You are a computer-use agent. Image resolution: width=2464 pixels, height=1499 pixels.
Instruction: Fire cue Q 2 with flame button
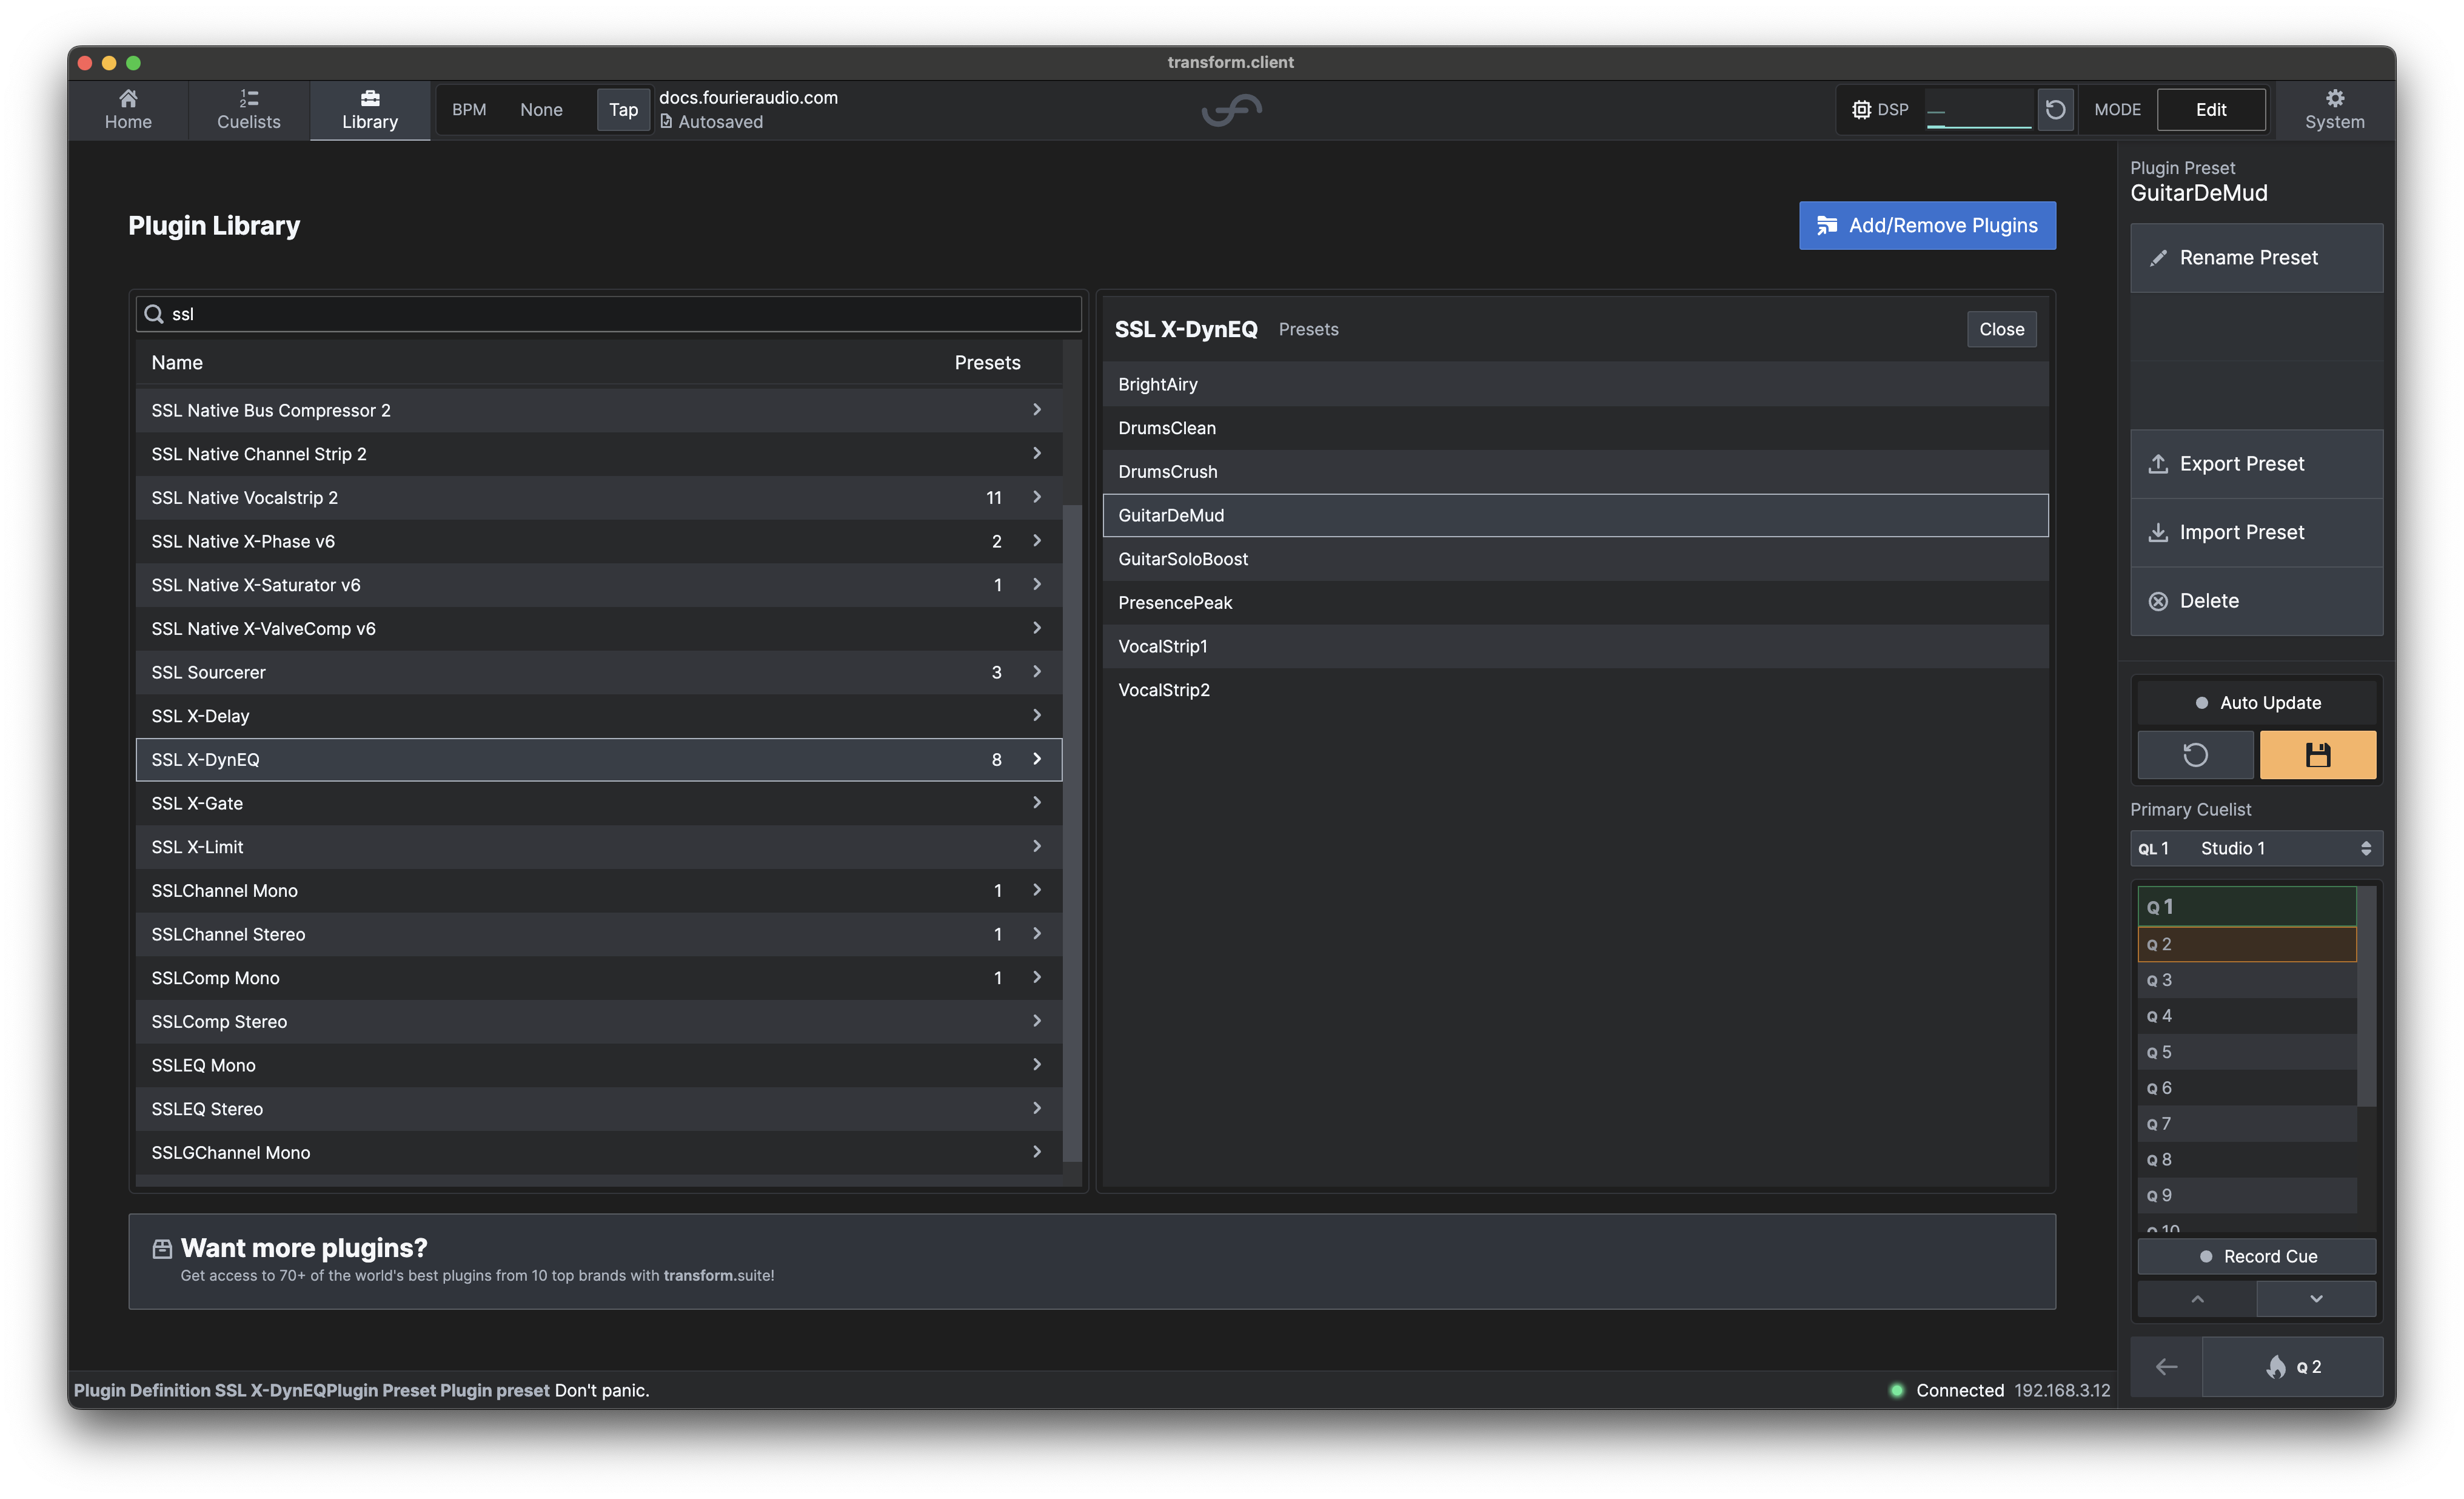point(2292,1367)
